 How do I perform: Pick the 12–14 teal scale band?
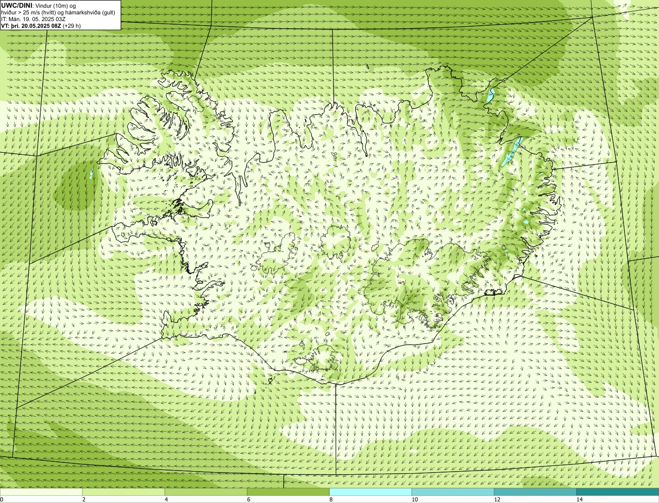tap(535, 492)
